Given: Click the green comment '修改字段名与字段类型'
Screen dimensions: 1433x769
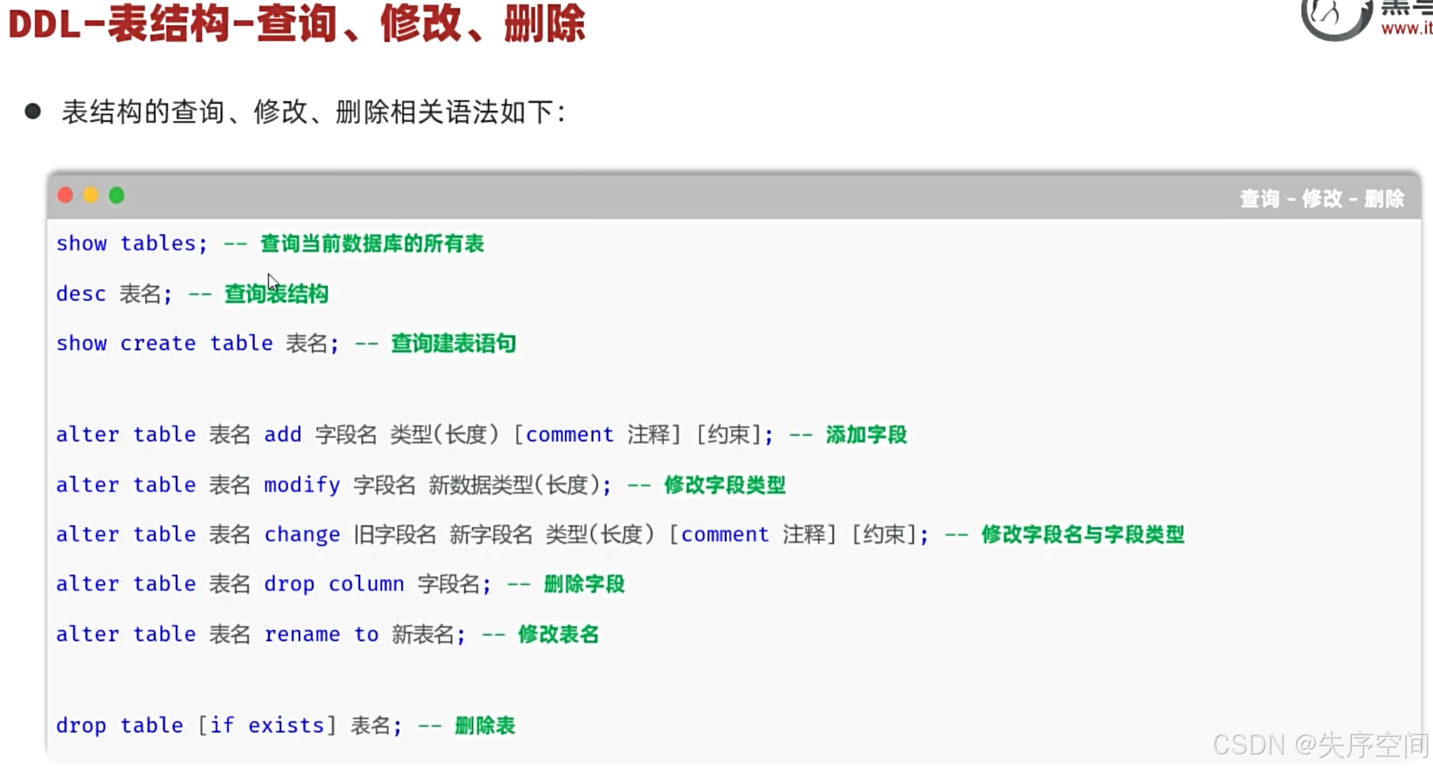Looking at the screenshot, I should tap(1082, 534).
